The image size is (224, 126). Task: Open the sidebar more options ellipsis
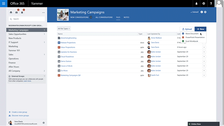43,13
